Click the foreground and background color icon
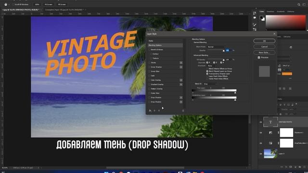 [x=262, y=18]
